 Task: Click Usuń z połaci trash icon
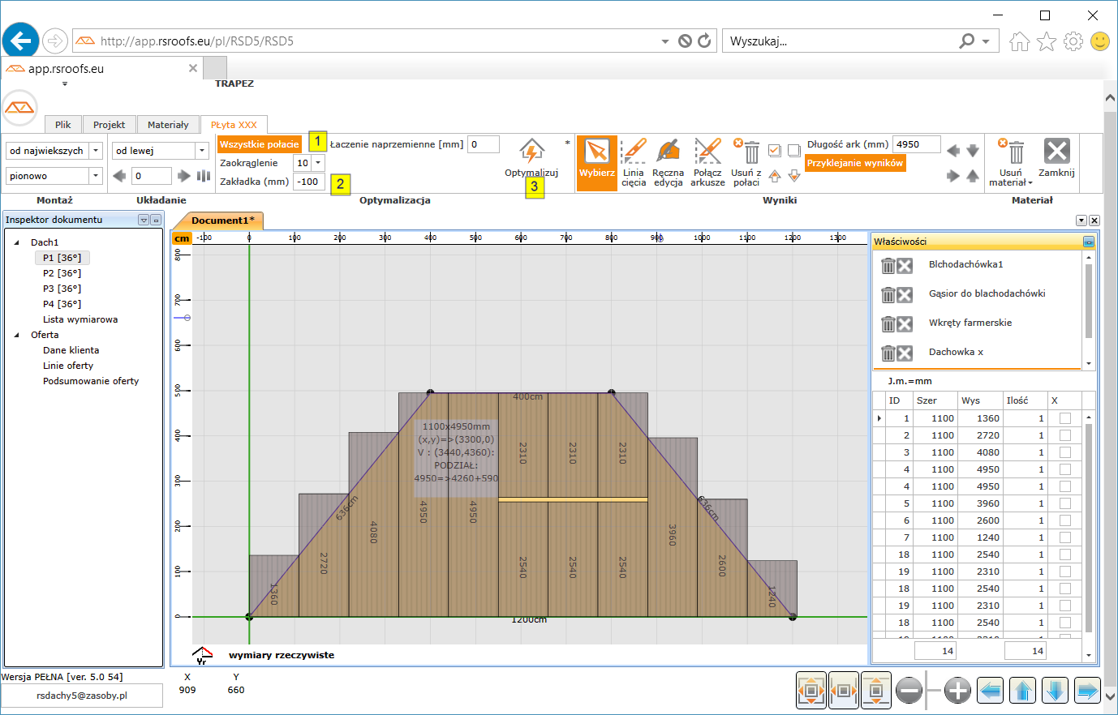click(x=750, y=152)
